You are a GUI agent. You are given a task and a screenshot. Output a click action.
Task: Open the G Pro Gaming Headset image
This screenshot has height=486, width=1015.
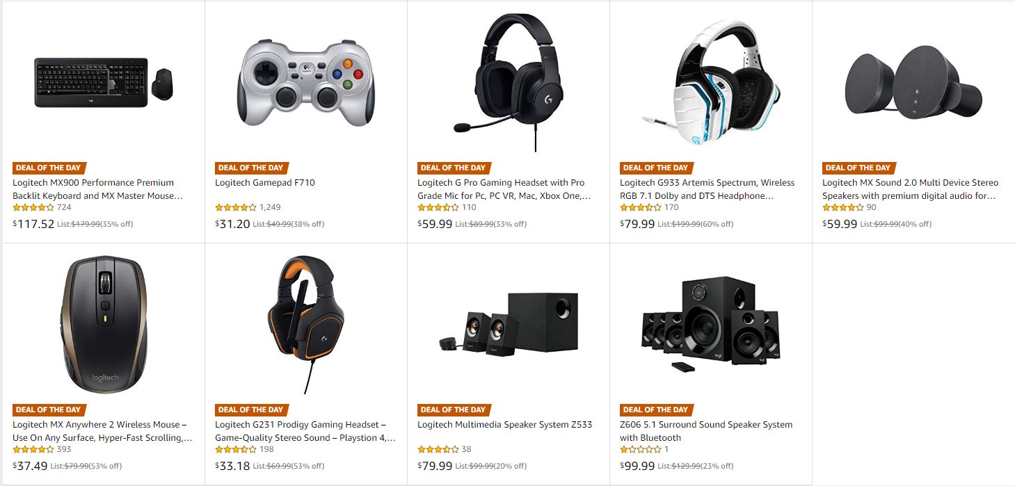click(x=509, y=82)
